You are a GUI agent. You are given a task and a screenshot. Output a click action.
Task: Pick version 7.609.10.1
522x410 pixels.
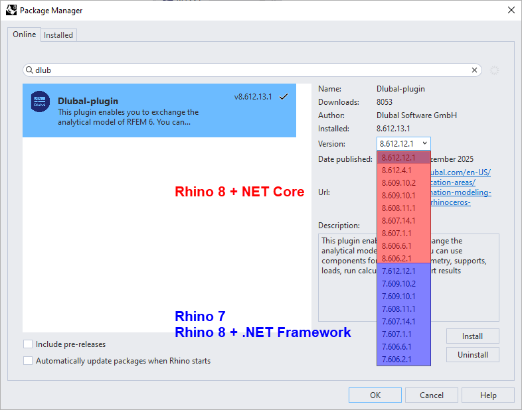click(404, 297)
